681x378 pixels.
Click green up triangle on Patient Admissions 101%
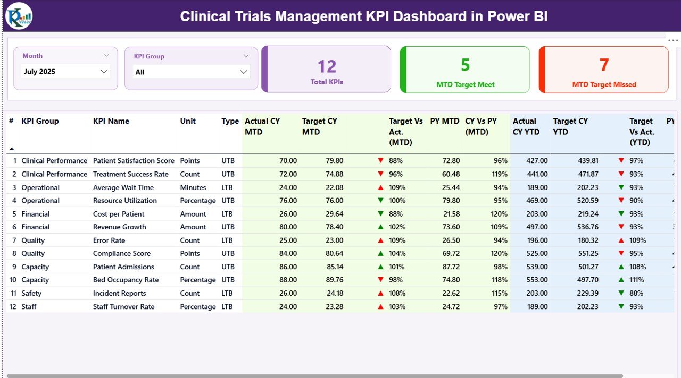click(x=379, y=267)
